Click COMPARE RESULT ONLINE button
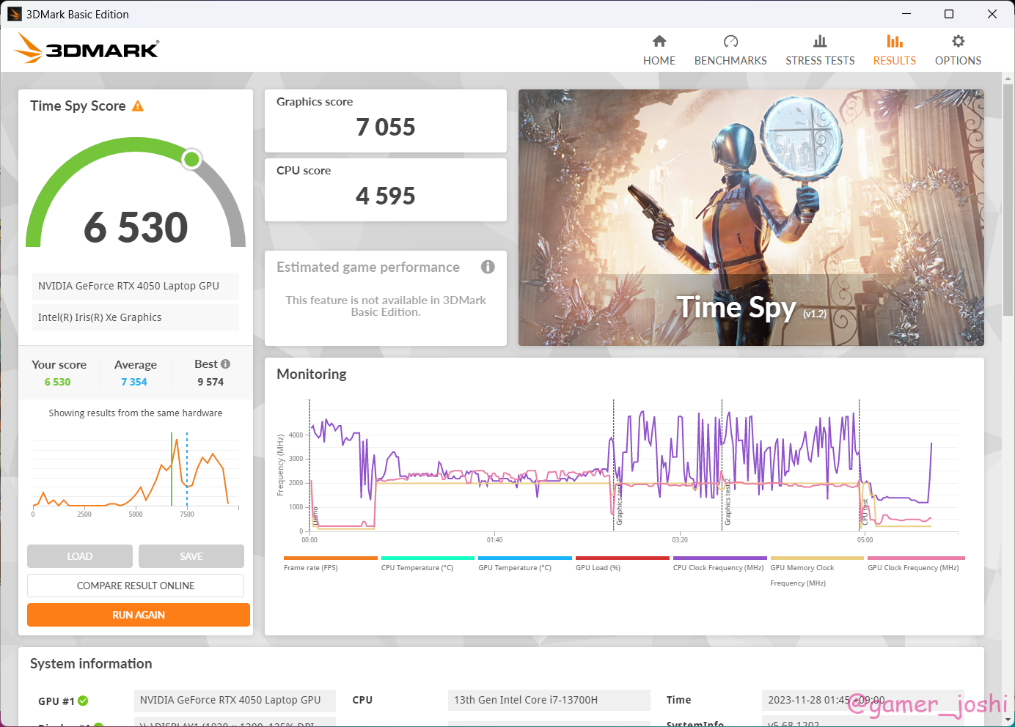The height and width of the screenshot is (727, 1015). pyautogui.click(x=136, y=586)
